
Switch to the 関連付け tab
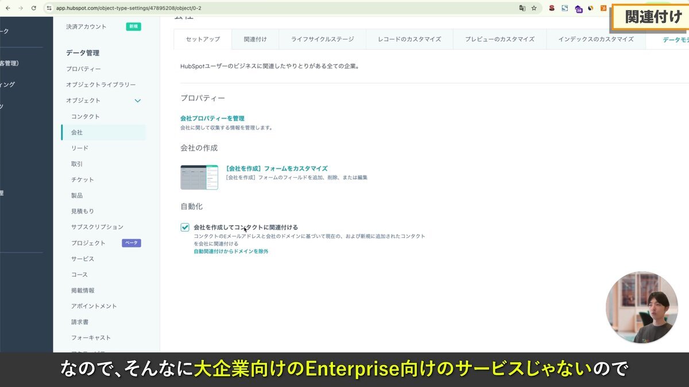[x=254, y=40]
